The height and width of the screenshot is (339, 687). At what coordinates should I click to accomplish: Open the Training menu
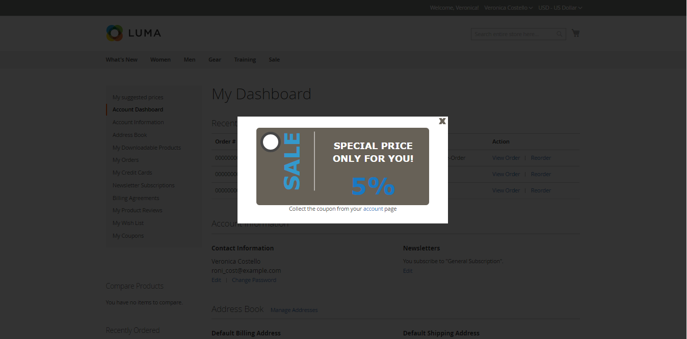coord(245,60)
